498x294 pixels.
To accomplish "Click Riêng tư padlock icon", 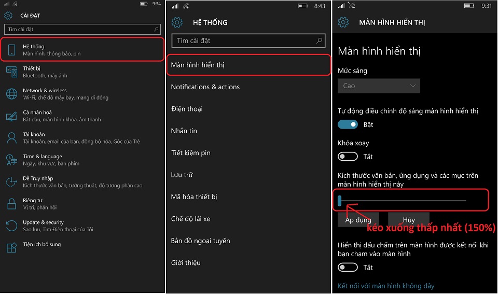I will pyautogui.click(x=12, y=204).
